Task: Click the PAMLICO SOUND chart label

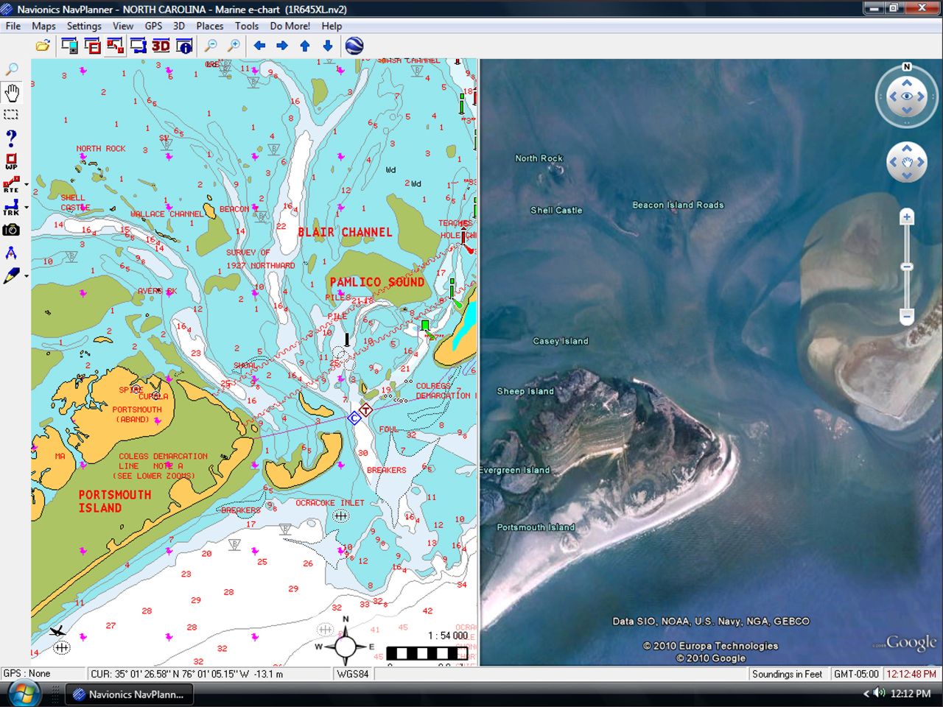Action: click(376, 282)
